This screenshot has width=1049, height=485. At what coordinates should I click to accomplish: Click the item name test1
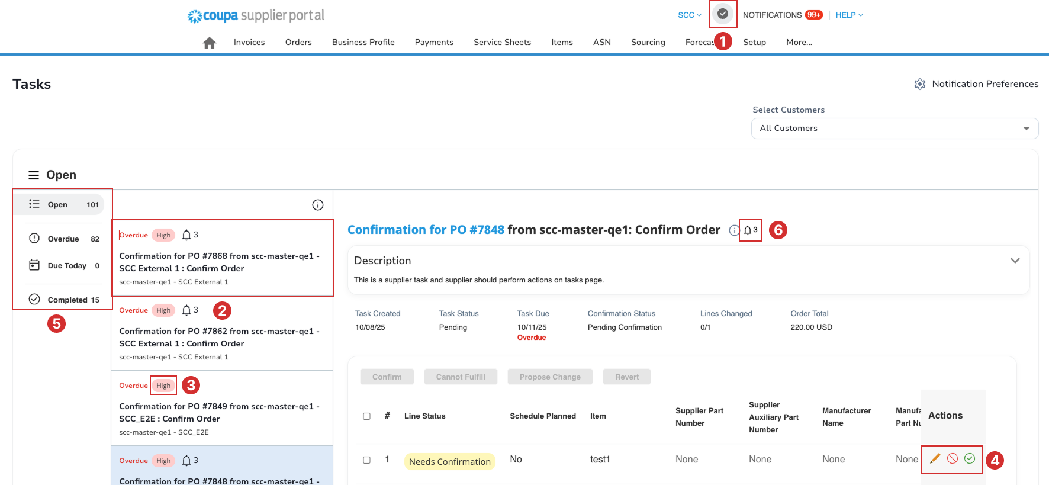click(x=600, y=460)
